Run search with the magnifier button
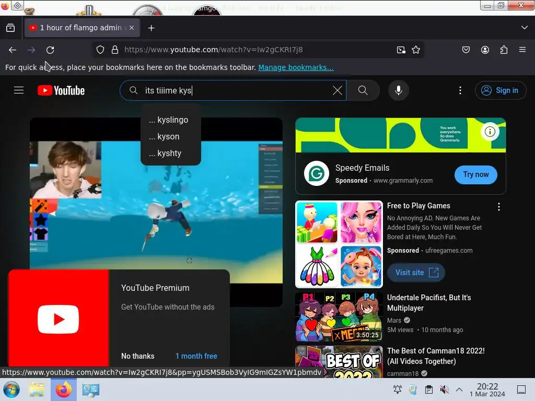 (363, 90)
